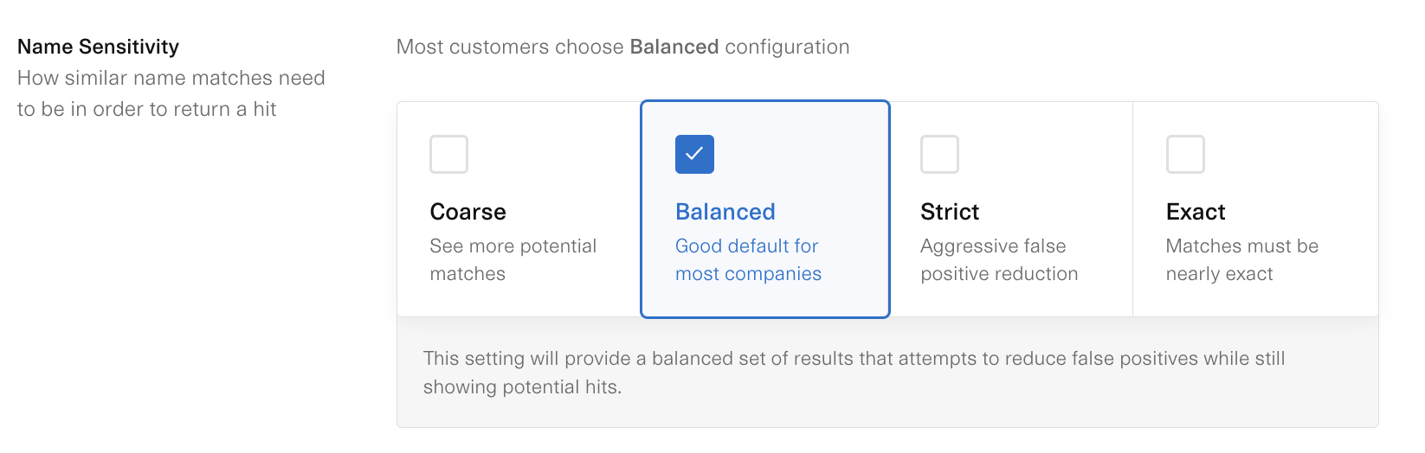
Task: Enable the Strict sensitivity checkbox
Action: [x=939, y=154]
